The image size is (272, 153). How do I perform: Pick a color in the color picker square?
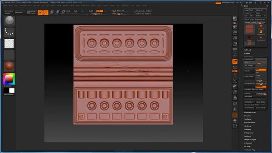point(9,79)
